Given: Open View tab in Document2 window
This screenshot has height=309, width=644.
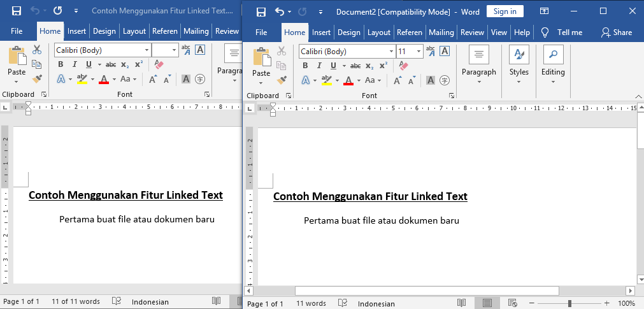Looking at the screenshot, I should tap(499, 32).
